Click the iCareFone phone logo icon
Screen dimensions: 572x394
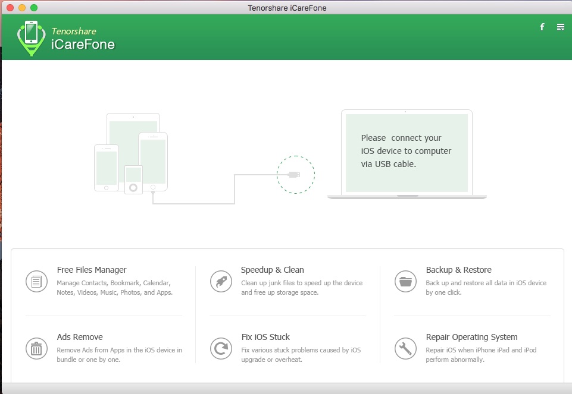coord(32,38)
